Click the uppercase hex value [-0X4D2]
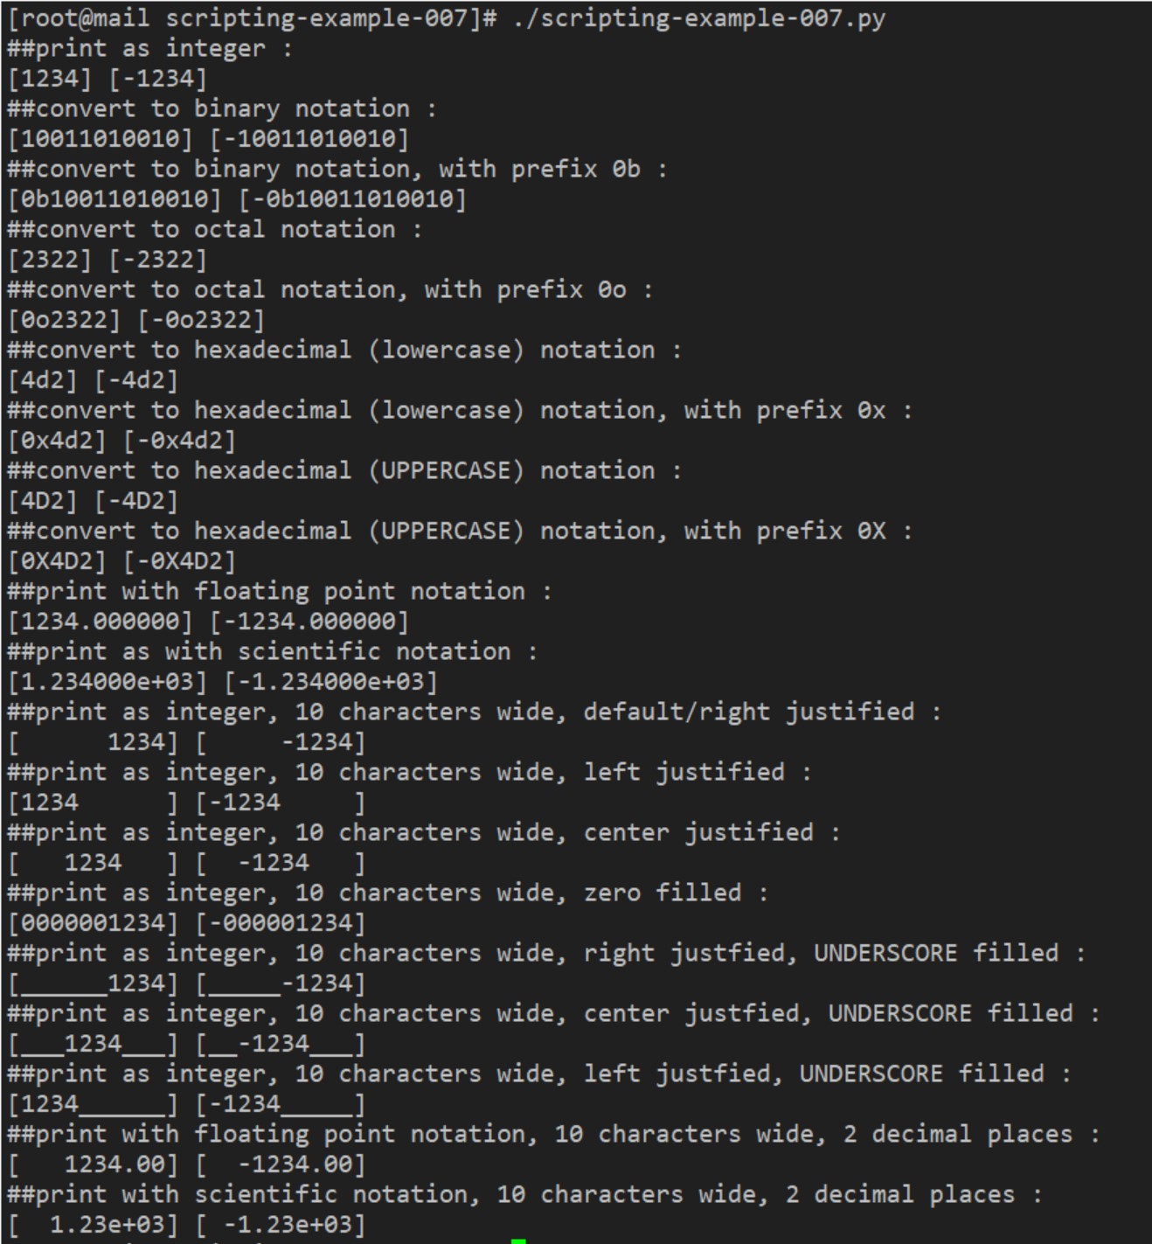 [x=180, y=561]
